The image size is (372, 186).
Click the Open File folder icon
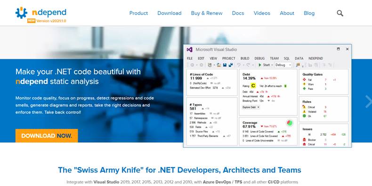(x=219, y=65)
